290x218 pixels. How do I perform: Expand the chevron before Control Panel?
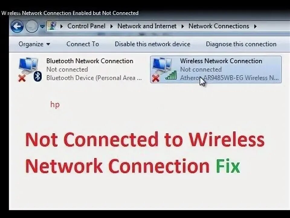(x=62, y=27)
